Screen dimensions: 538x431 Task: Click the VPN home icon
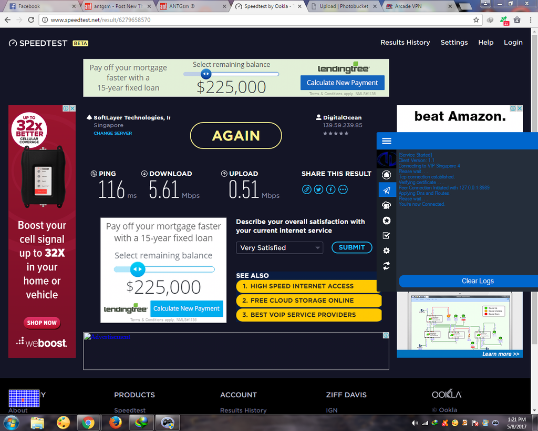coord(387,175)
